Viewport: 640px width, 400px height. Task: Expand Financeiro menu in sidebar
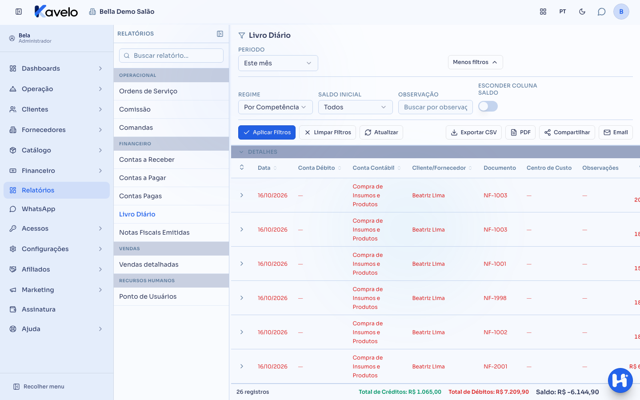coord(56,171)
